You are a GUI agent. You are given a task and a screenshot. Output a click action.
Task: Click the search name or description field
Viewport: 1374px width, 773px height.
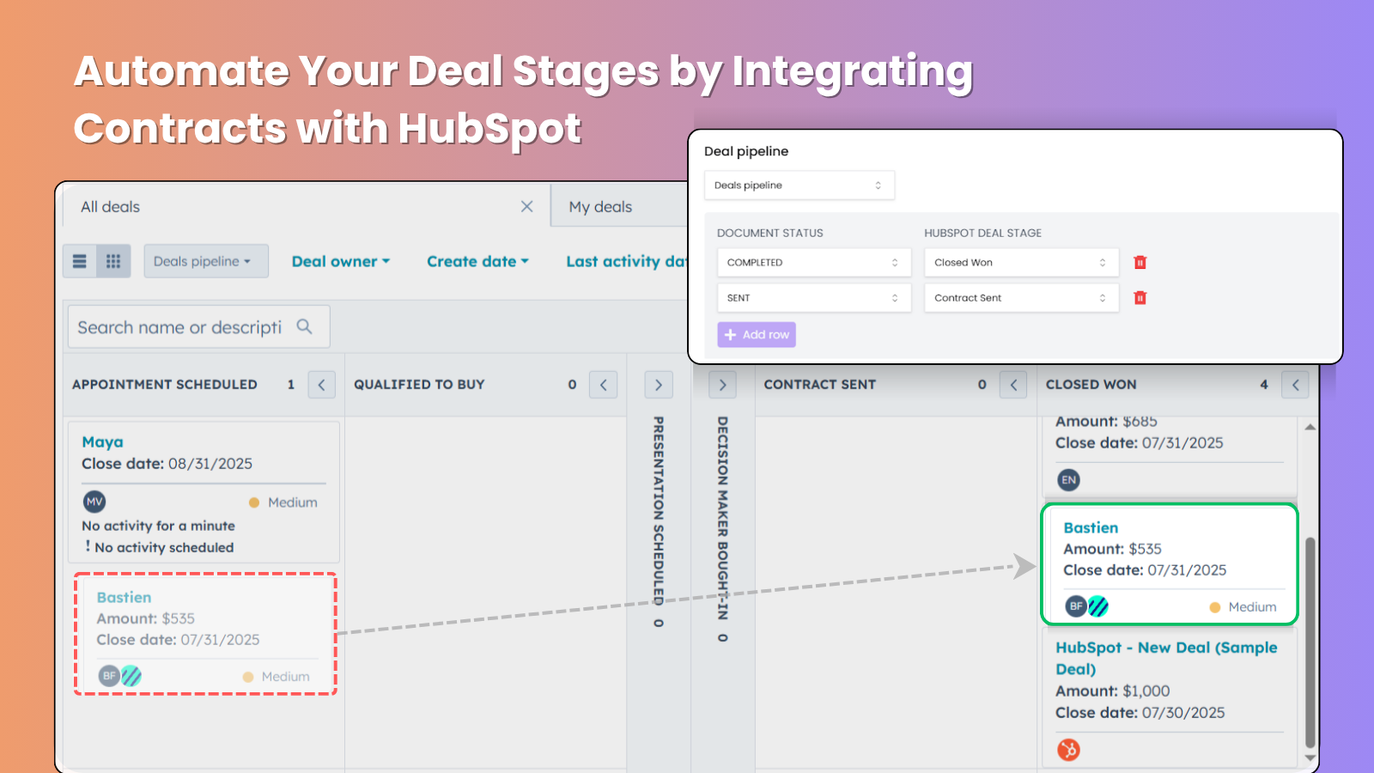pyautogui.click(x=179, y=327)
